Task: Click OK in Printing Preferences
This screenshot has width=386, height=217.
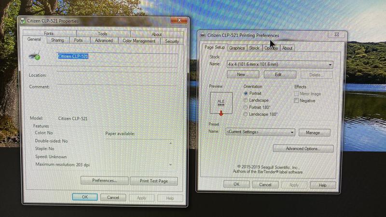Action: 236,184
